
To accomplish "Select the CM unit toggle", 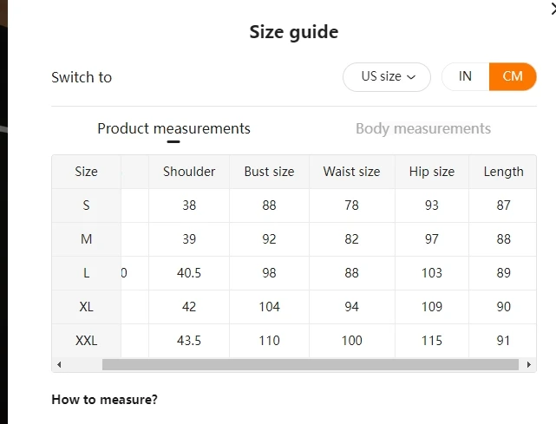I will coord(513,76).
